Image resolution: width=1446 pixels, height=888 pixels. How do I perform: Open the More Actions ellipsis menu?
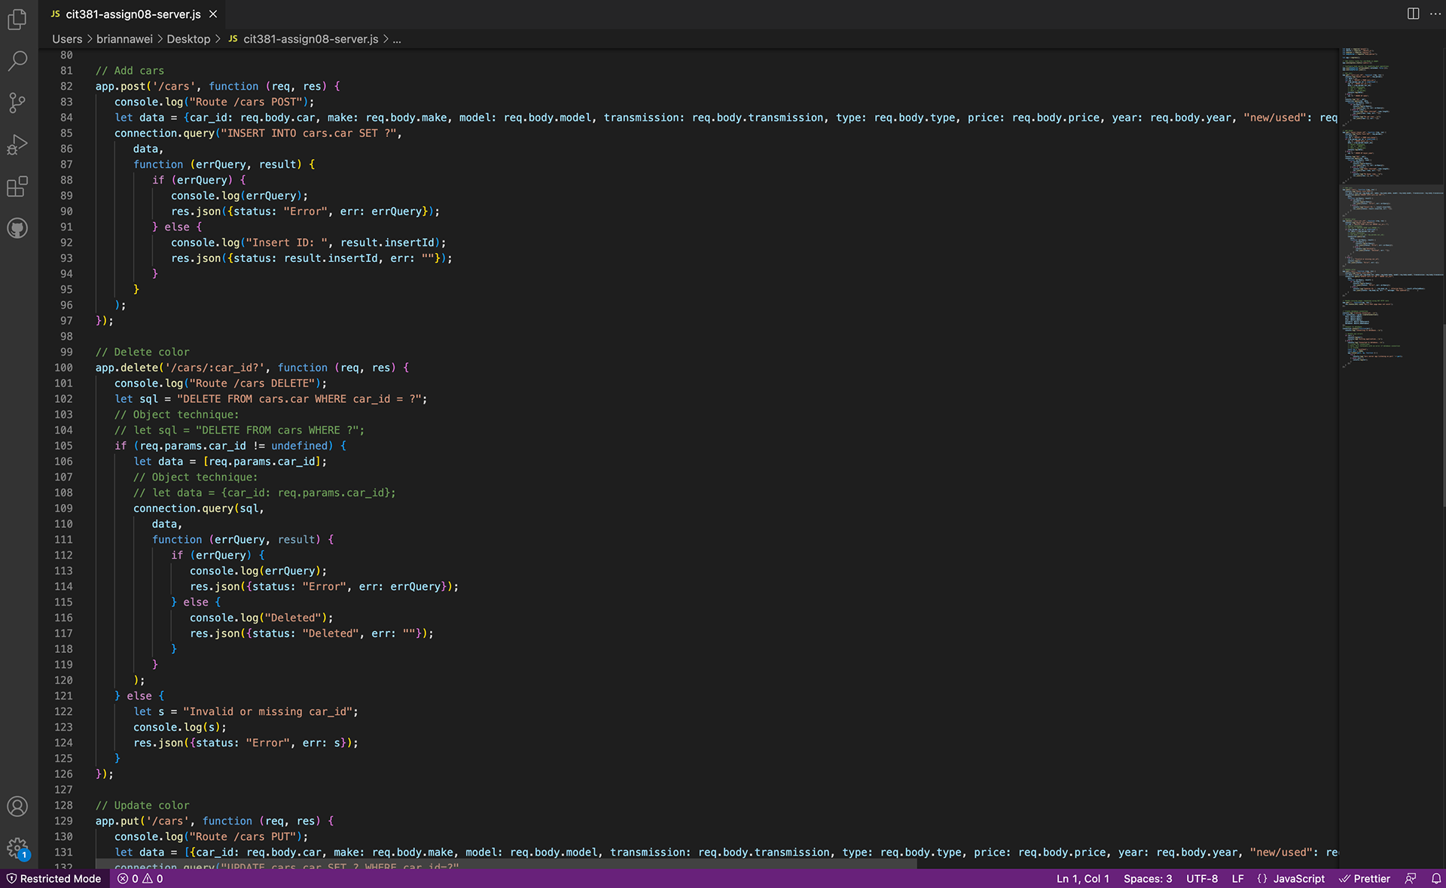click(x=1435, y=14)
